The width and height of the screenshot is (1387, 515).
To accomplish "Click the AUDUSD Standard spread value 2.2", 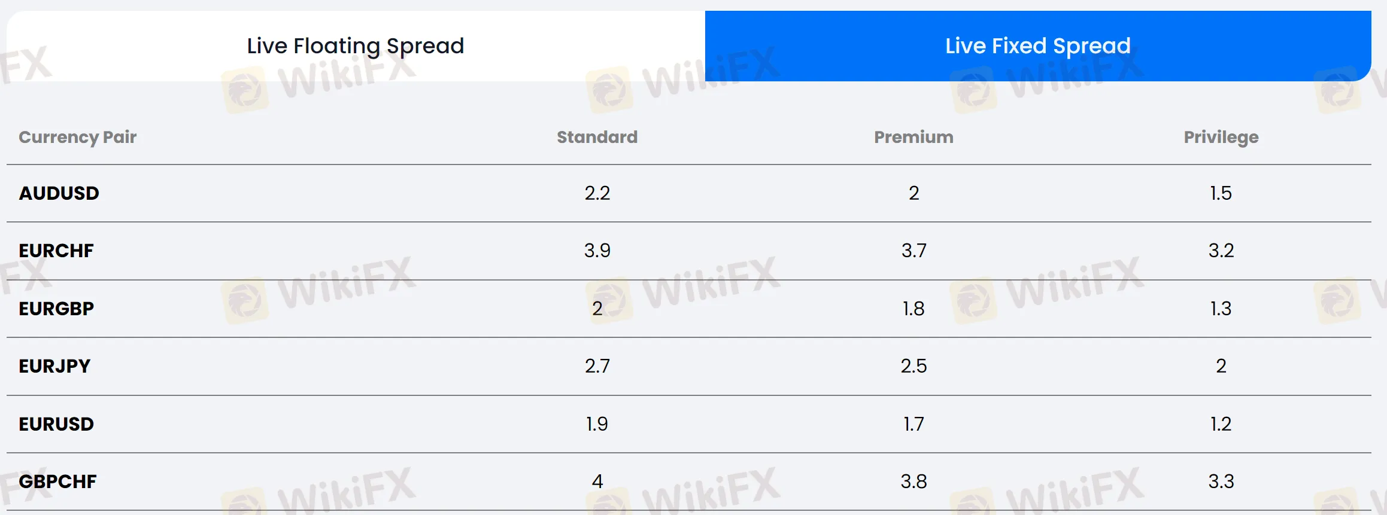I will pyautogui.click(x=597, y=193).
